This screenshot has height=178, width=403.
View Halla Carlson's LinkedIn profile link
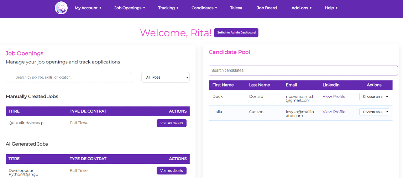tap(334, 112)
